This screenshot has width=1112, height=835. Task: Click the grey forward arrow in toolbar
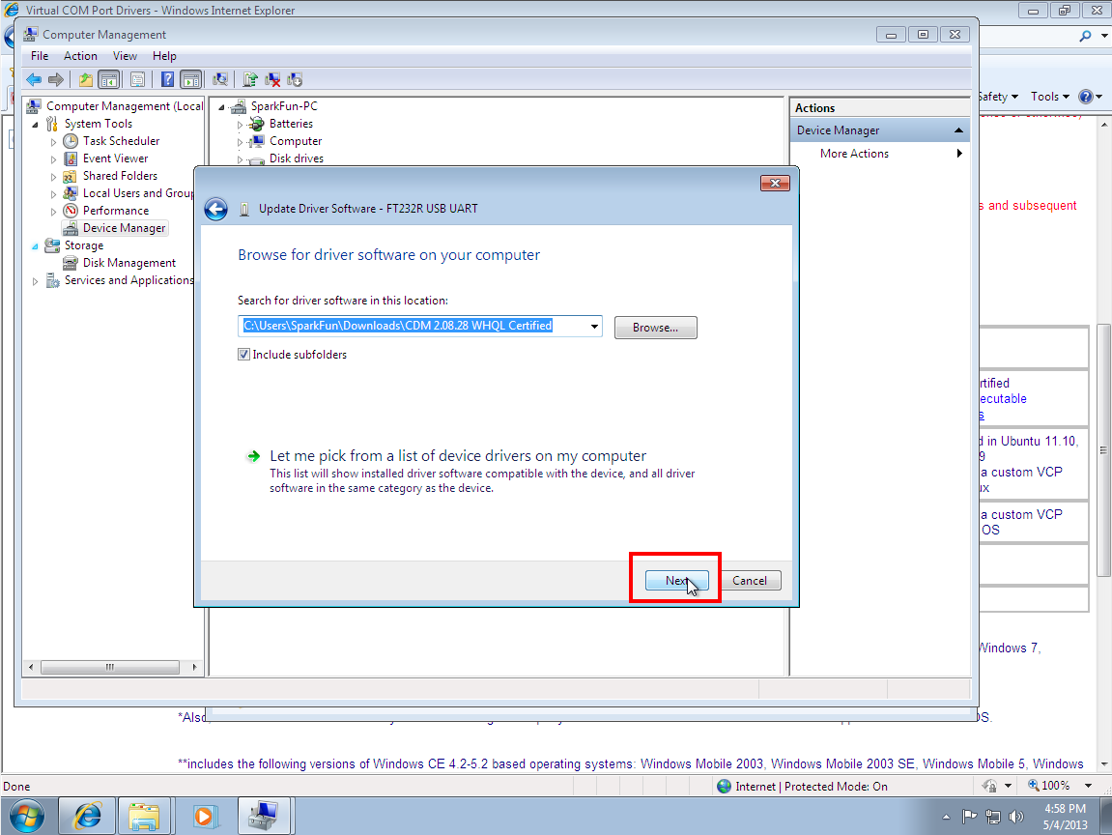click(x=55, y=79)
